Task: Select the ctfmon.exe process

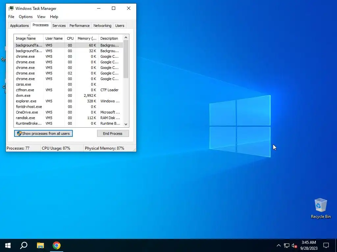Action: 68,90
